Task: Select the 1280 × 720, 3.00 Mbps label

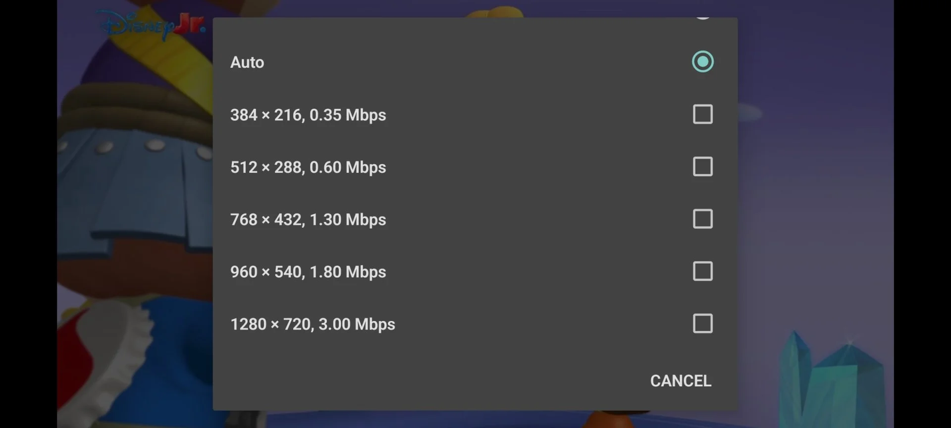Action: 313,324
